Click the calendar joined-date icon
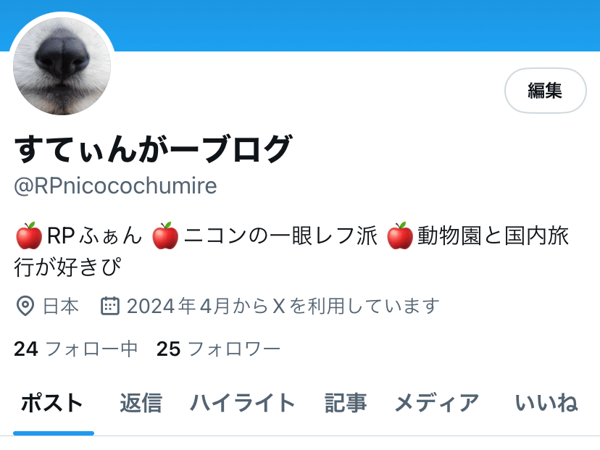Image resolution: width=600 pixels, height=450 pixels. tap(110, 306)
